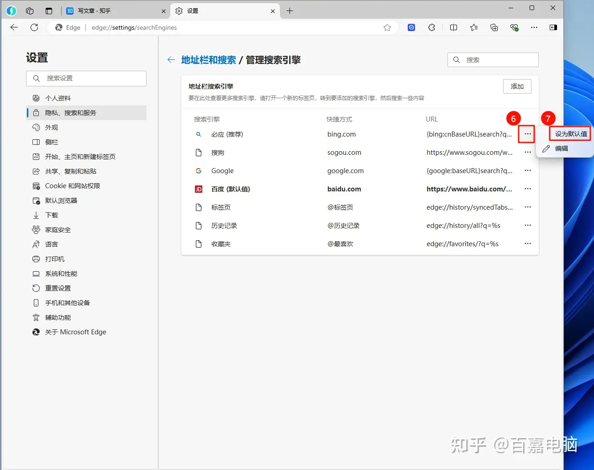Image resolution: width=594 pixels, height=470 pixels.
Task: Open tab actions menu icon
Action: [x=49, y=11]
